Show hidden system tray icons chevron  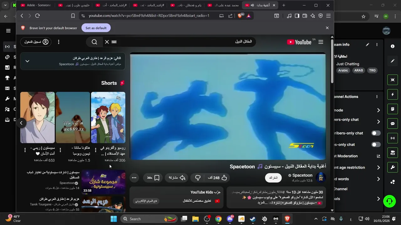pyautogui.click(x=316, y=219)
